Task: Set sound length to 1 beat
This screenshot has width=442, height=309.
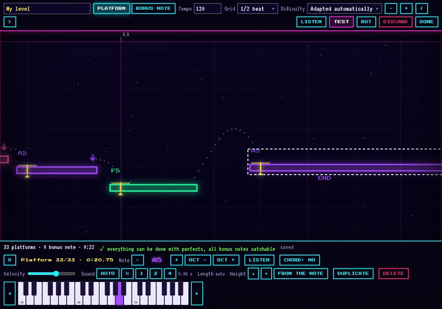Action: [x=142, y=274]
